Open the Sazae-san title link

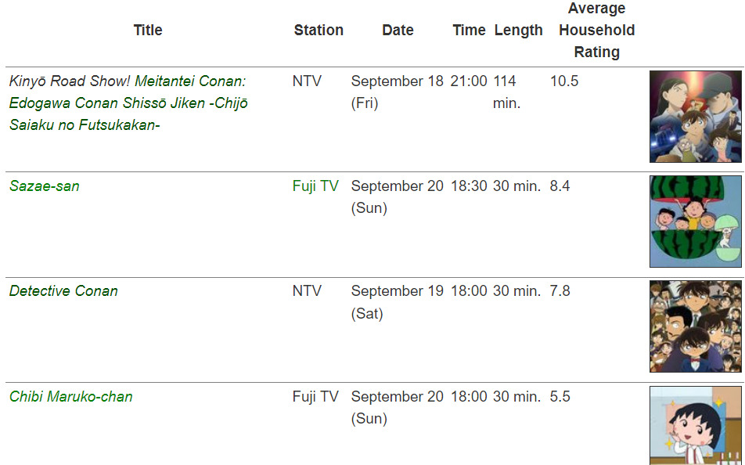click(x=45, y=186)
